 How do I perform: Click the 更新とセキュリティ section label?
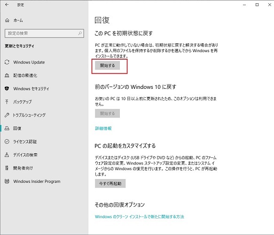[19, 46]
